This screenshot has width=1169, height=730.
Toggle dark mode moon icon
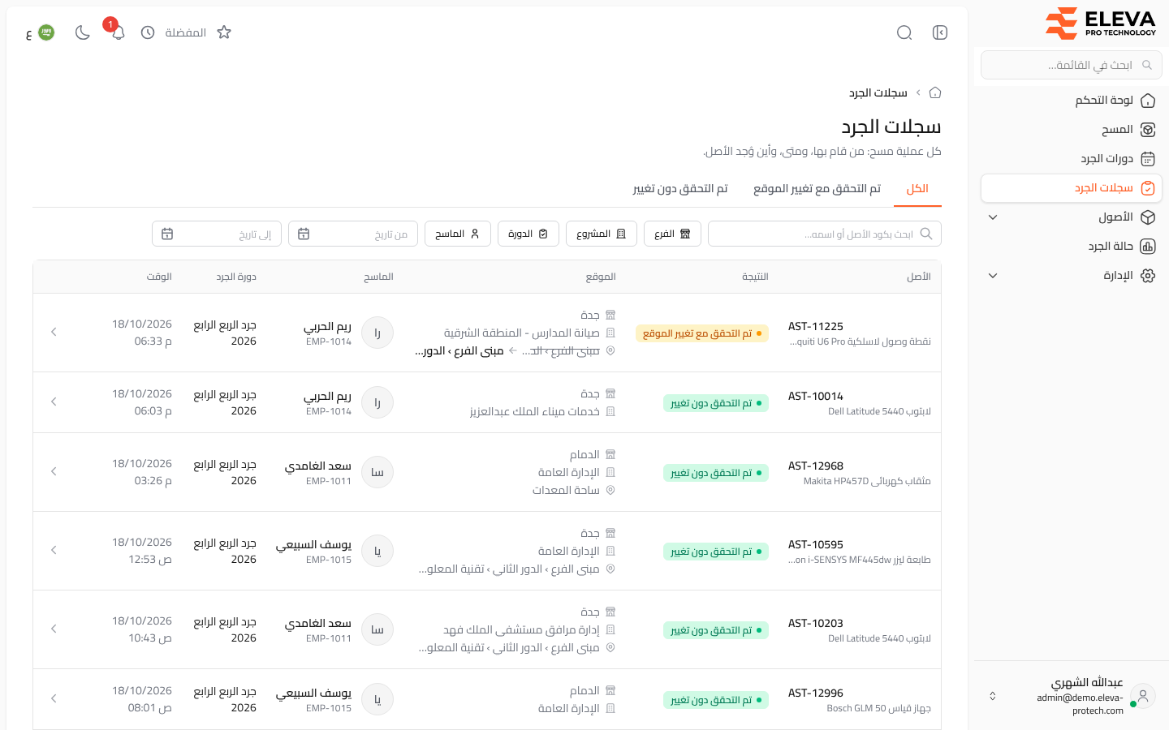pos(82,32)
